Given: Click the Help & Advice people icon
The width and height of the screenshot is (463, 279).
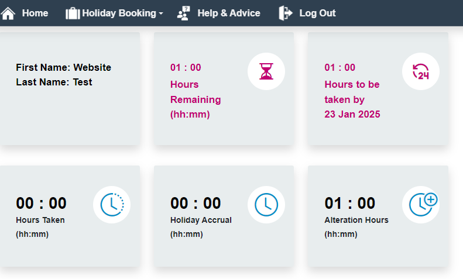Looking at the screenshot, I should pos(184,13).
